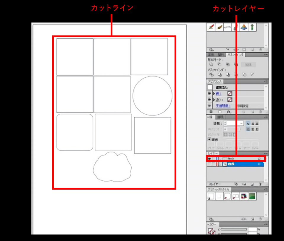
Task: Click the 線 (stroke) link in Appearance
Action: point(218,94)
